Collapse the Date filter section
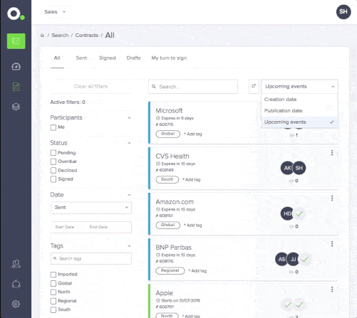The image size is (357, 318). (129, 195)
